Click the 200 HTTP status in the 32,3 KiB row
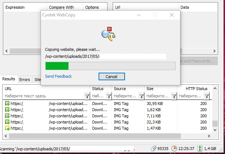This screenshot has width=225, height=154. [x=204, y=122]
